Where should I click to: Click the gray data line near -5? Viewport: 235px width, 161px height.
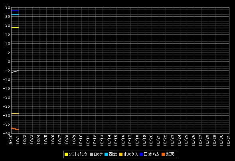click(15, 72)
